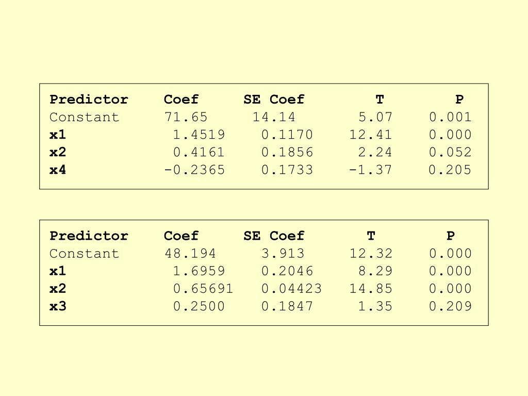
Task: Select the x4 row label in top table
Action: coord(58,169)
